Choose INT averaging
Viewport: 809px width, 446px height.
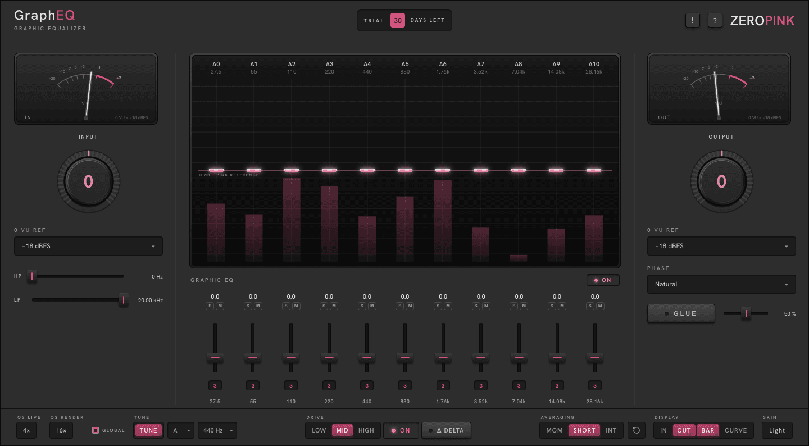[x=611, y=430]
